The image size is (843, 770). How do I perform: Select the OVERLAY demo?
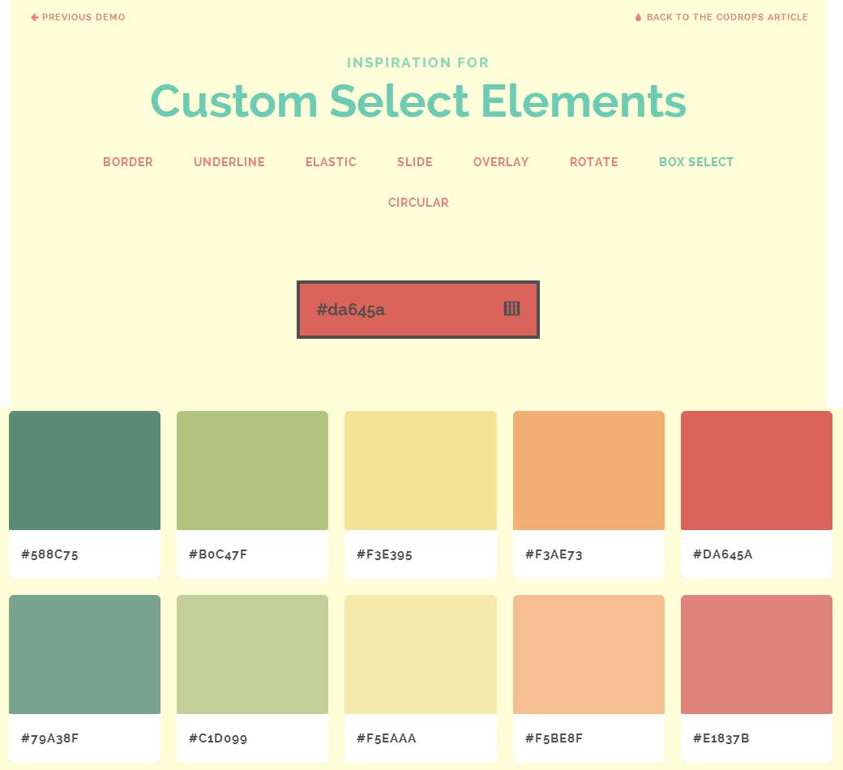tap(500, 162)
